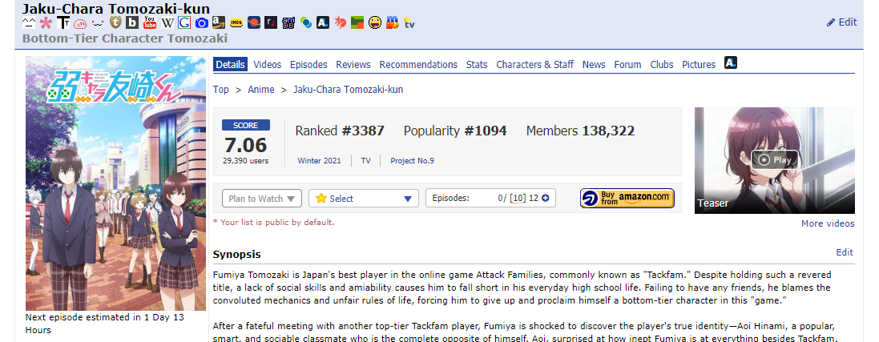Open the YouTube icon link
This screenshot has height=342, width=879.
click(x=150, y=23)
